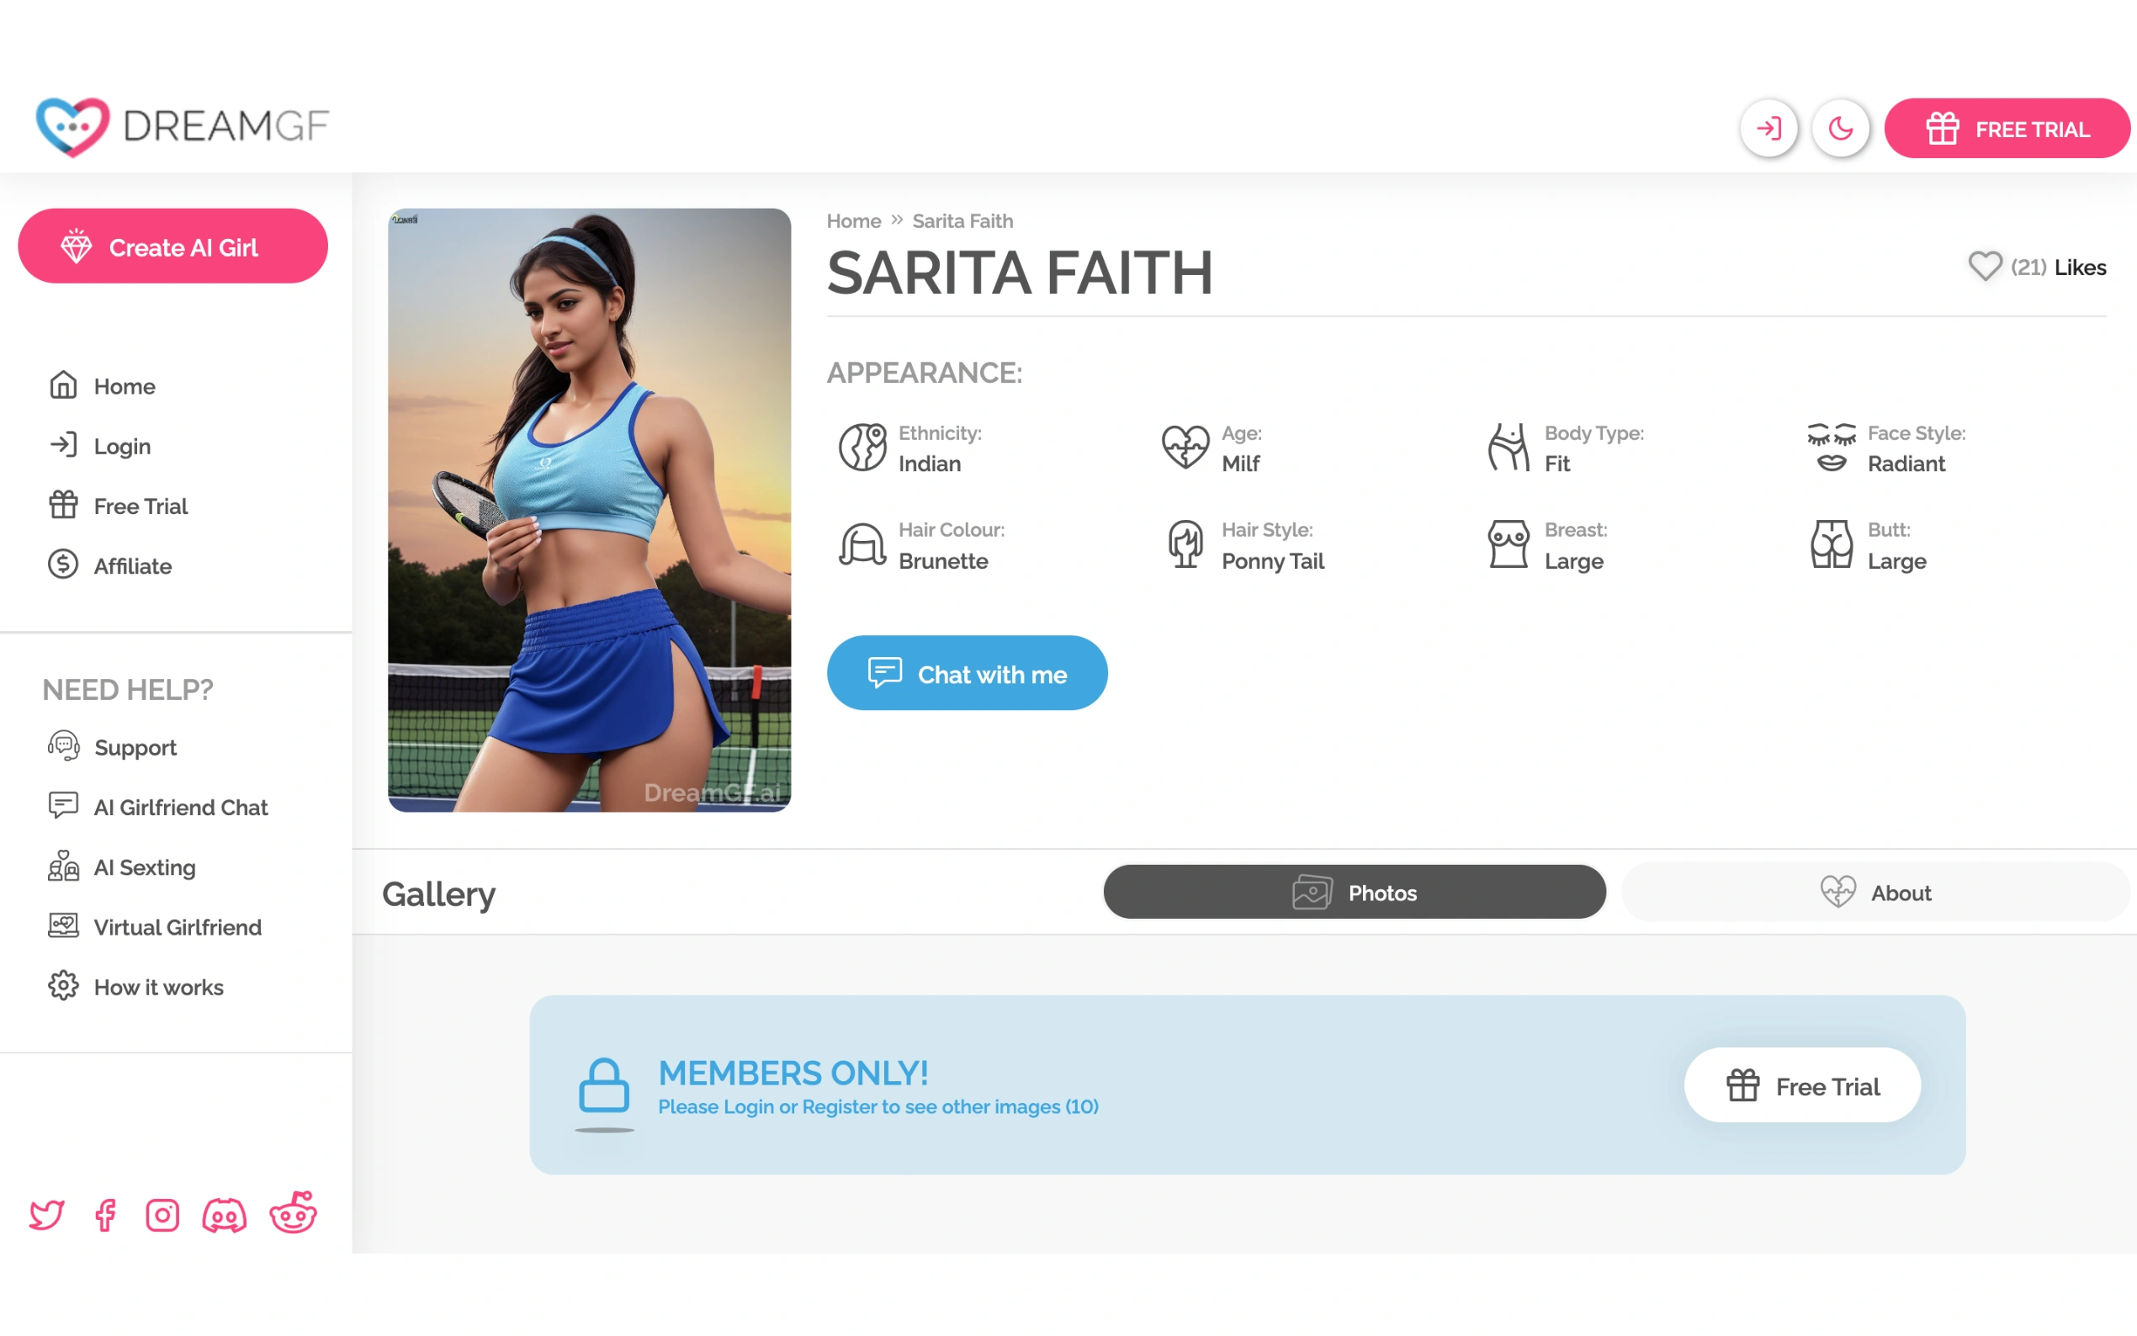Open the Instagram social icon

coord(162,1215)
